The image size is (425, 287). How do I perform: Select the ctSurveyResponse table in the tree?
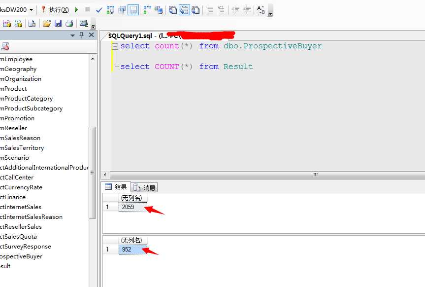[x=26, y=247]
